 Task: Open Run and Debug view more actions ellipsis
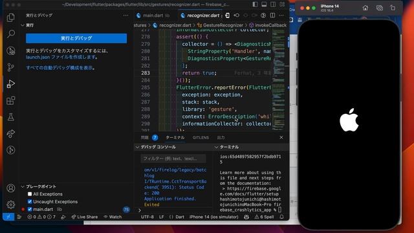125,16
